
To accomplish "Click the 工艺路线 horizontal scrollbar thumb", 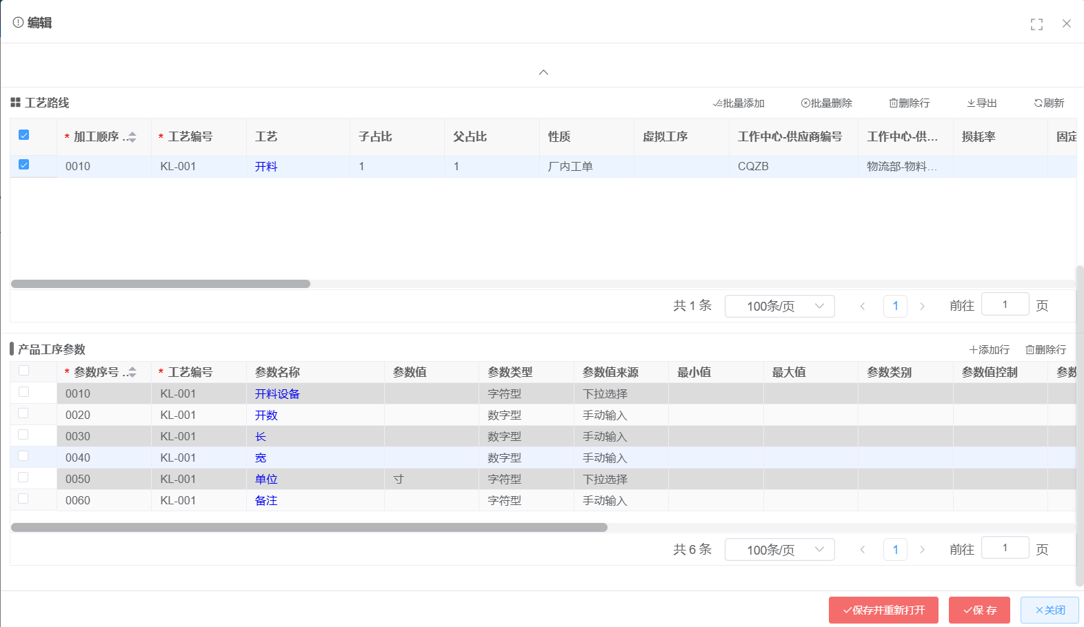I will pos(161,284).
